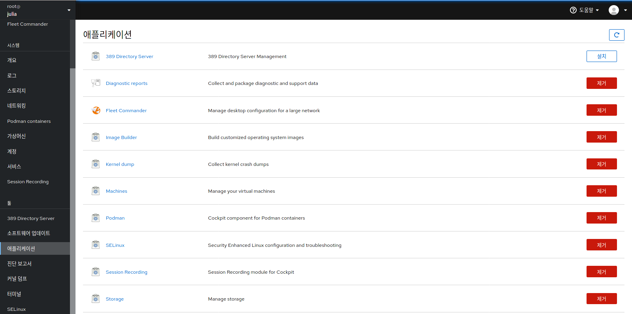Click the sidebar vertical scrollbar
Screen dimensions: 632x314
[72, 191]
